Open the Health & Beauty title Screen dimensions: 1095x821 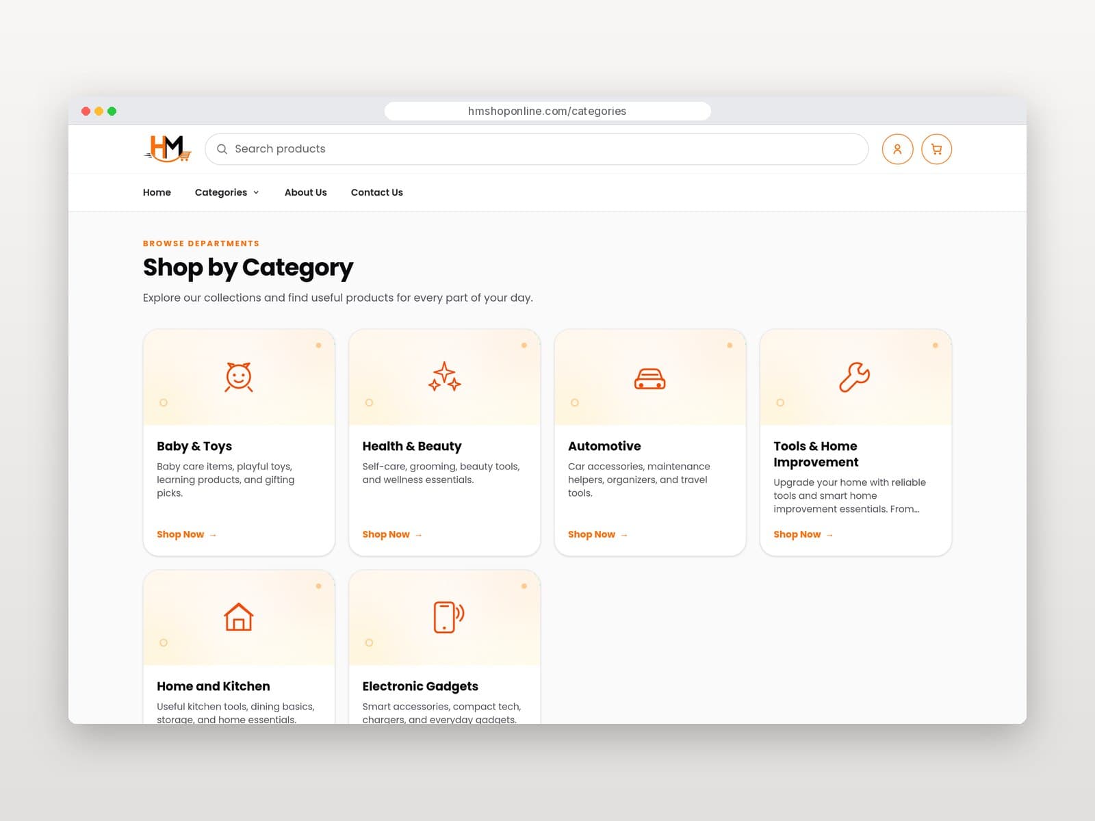coord(412,446)
